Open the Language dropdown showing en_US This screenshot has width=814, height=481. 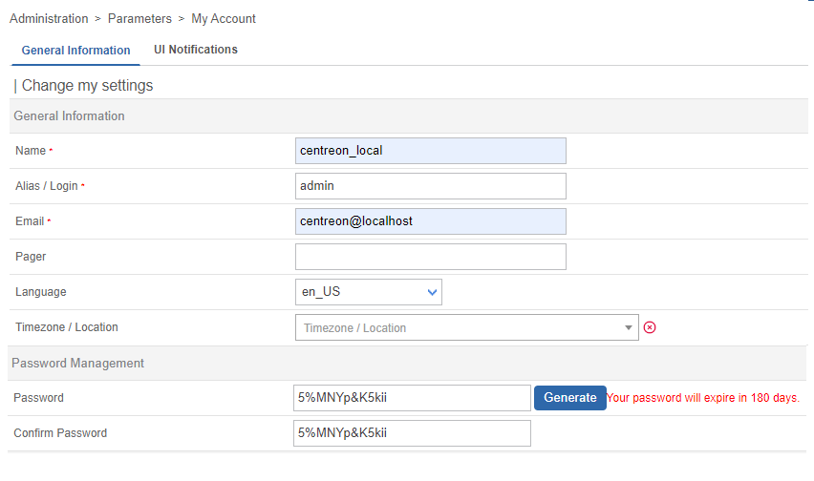pyautogui.click(x=369, y=292)
